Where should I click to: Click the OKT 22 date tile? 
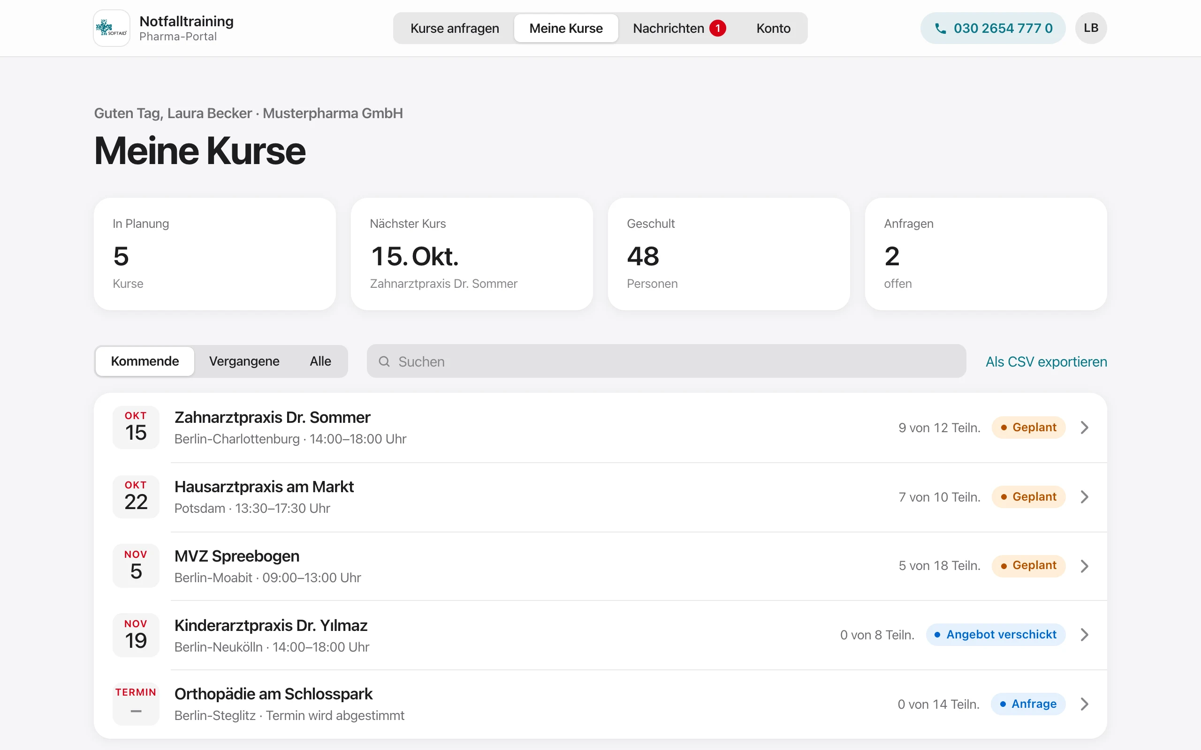tap(136, 496)
